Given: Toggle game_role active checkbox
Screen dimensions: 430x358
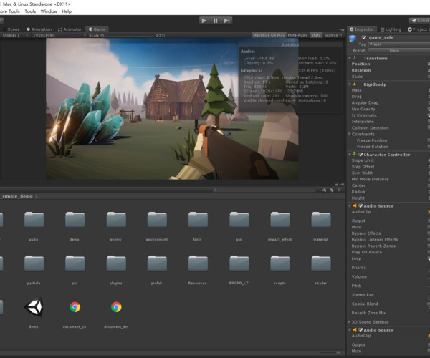Looking at the screenshot, I should [x=364, y=37].
